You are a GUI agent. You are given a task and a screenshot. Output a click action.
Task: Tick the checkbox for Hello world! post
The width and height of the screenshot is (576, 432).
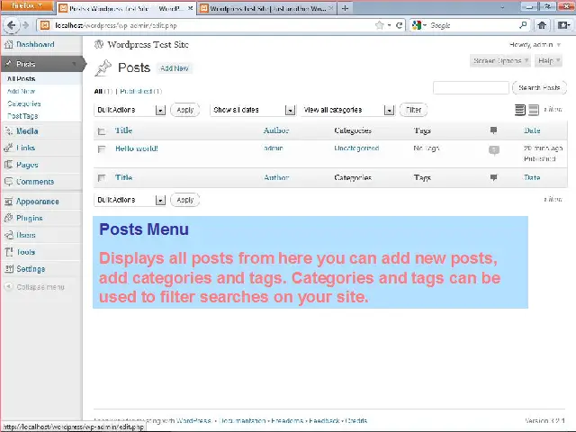pyautogui.click(x=102, y=148)
